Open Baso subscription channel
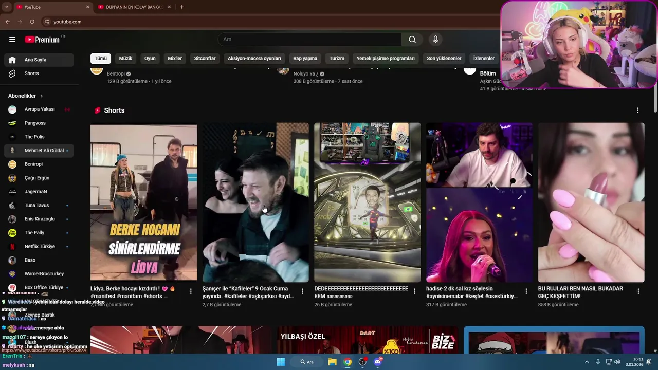Screen dimensions: 658x370 pos(39,260)
